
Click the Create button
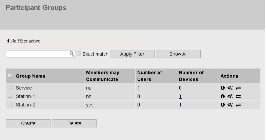28,123
